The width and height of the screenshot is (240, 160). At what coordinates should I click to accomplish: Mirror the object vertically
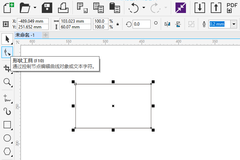point(178,24)
